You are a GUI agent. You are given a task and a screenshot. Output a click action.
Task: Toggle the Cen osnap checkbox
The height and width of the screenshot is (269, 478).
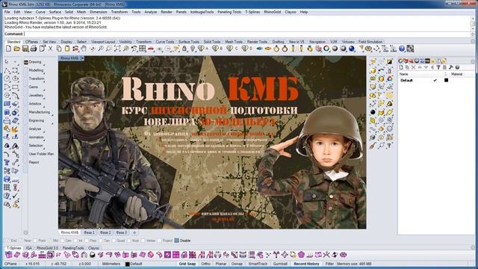pyautogui.click(x=62, y=241)
